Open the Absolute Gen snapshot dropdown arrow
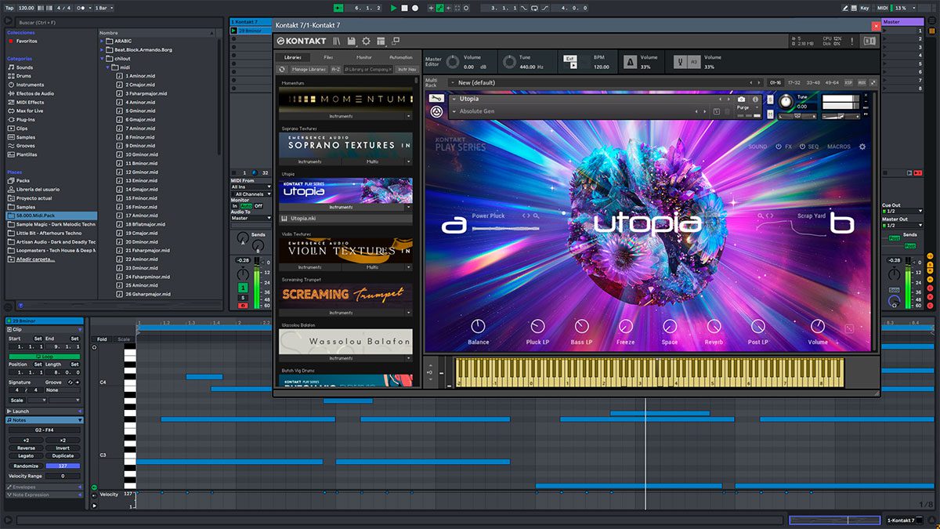Image resolution: width=940 pixels, height=529 pixels. pyautogui.click(x=454, y=111)
